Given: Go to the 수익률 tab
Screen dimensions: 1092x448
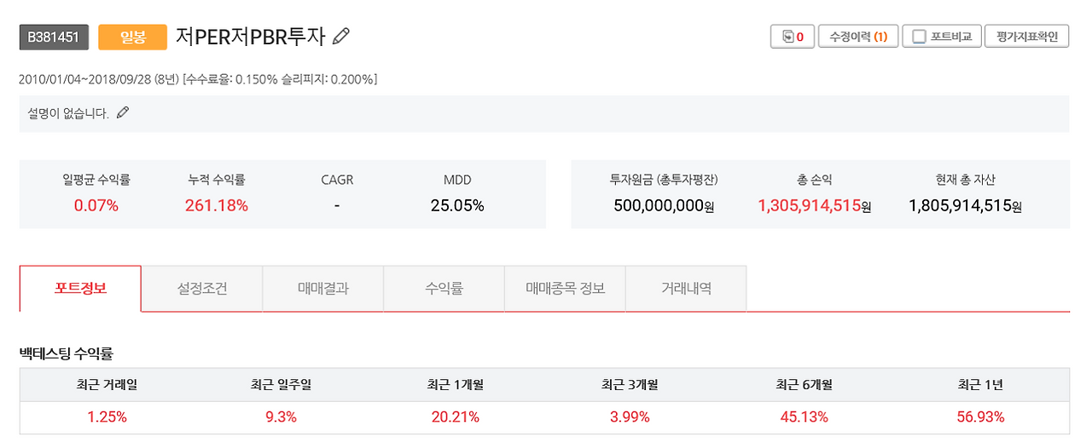Looking at the screenshot, I should tap(444, 289).
